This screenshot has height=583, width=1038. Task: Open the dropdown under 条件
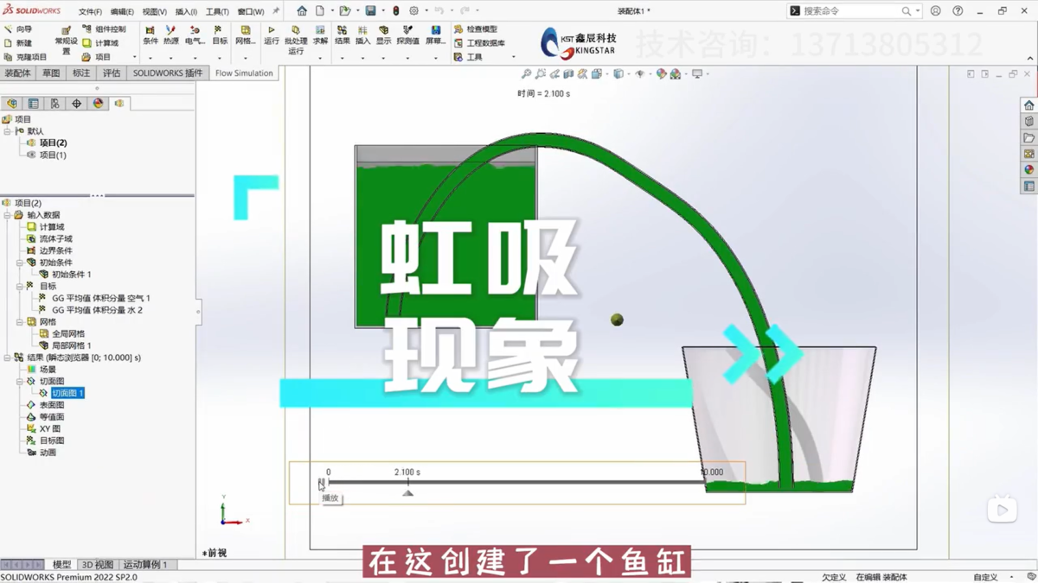tap(151, 58)
